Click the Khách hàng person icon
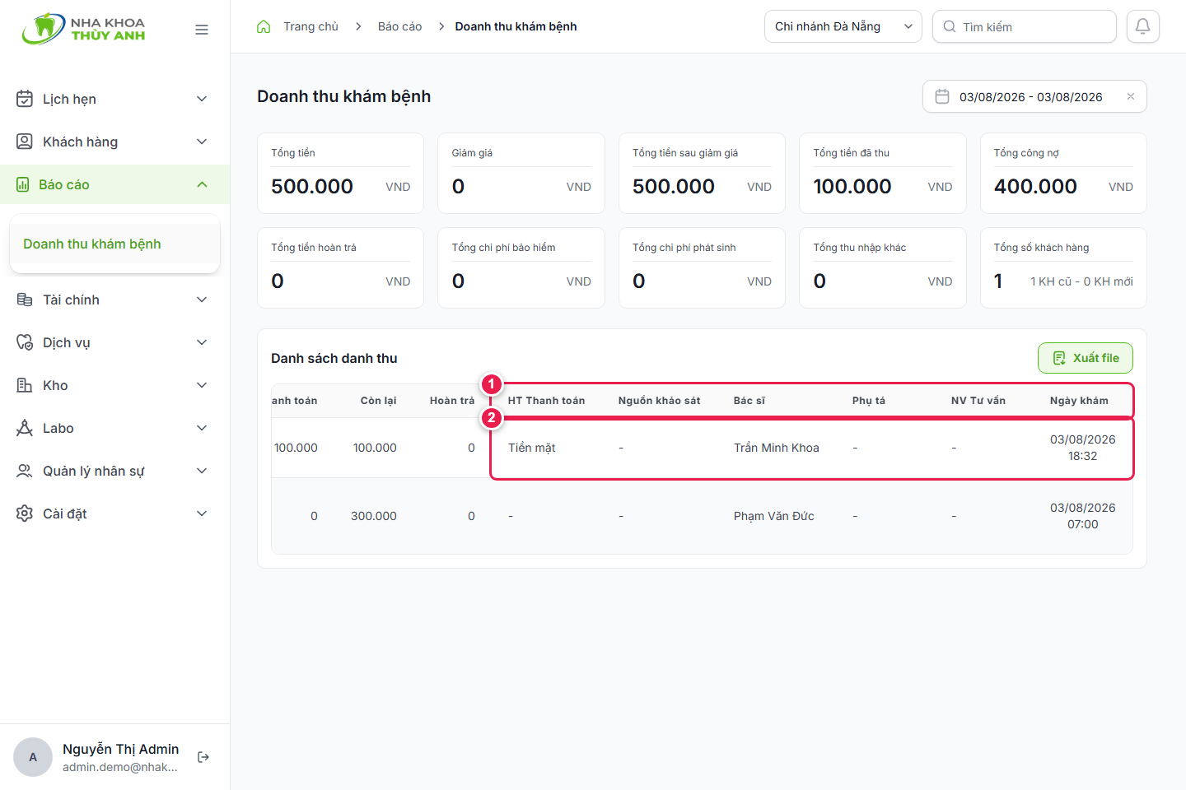The width and height of the screenshot is (1186, 790). pos(25,142)
